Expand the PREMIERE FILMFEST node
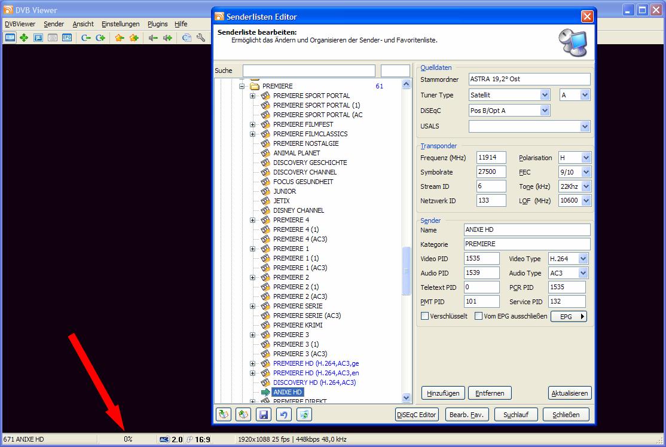 253,124
